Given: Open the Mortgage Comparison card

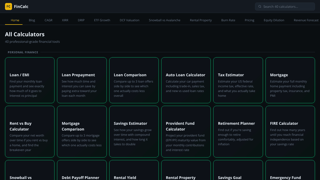Looking at the screenshot, I should [82, 131].
